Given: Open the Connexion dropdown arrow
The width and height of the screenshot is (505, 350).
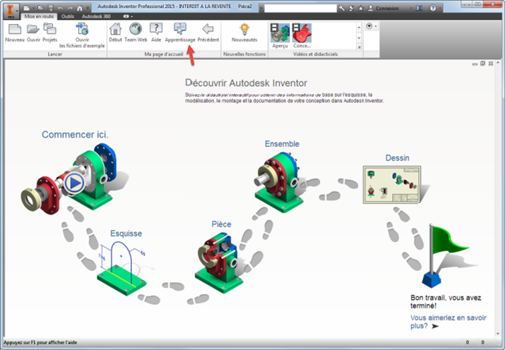Looking at the screenshot, I should coord(411,8).
